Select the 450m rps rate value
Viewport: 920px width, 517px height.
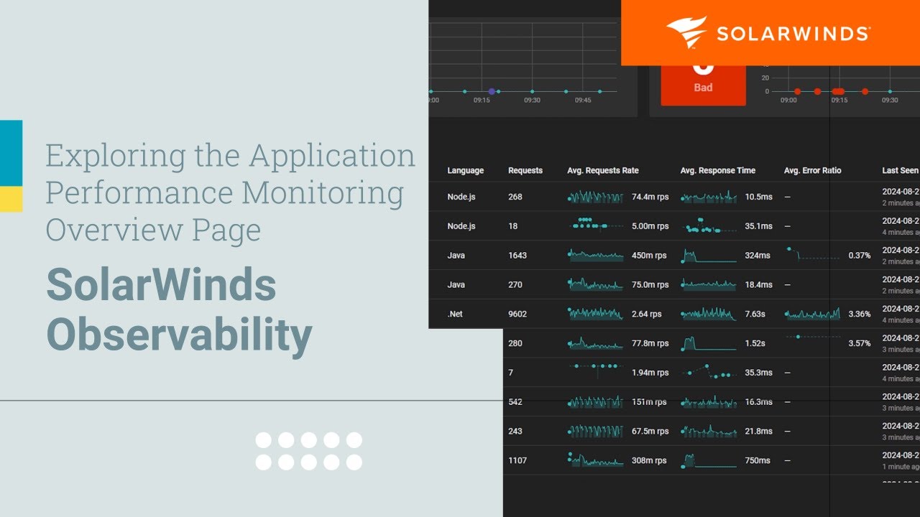(x=649, y=256)
